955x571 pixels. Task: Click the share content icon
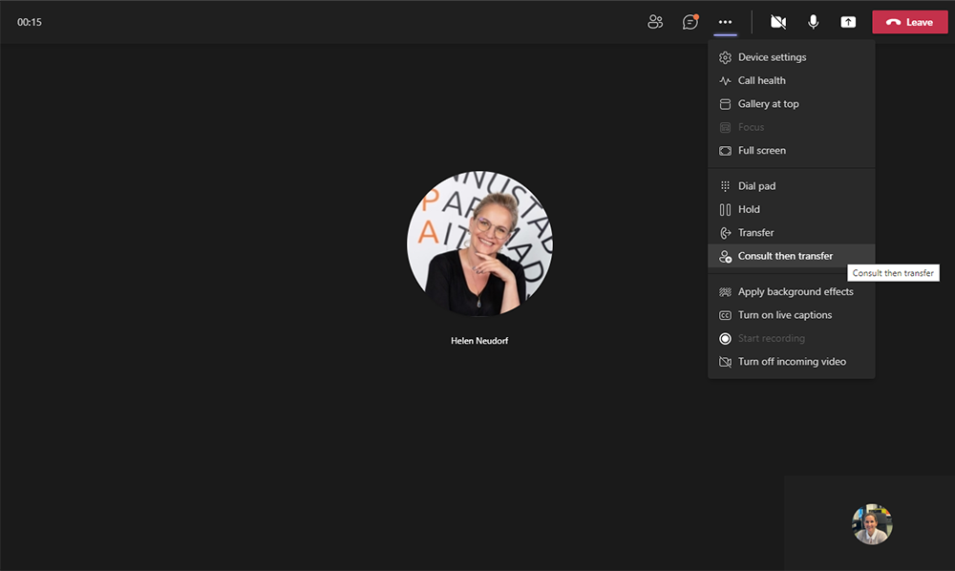click(848, 22)
